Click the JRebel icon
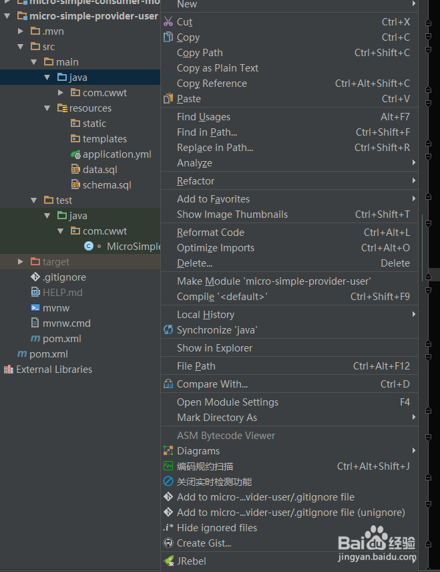 tap(168, 561)
